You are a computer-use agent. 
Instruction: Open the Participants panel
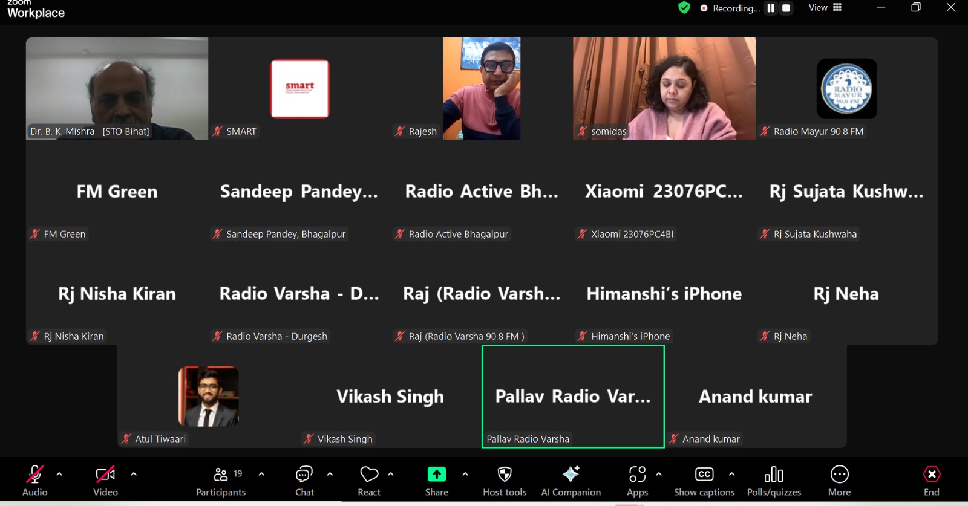[221, 481]
